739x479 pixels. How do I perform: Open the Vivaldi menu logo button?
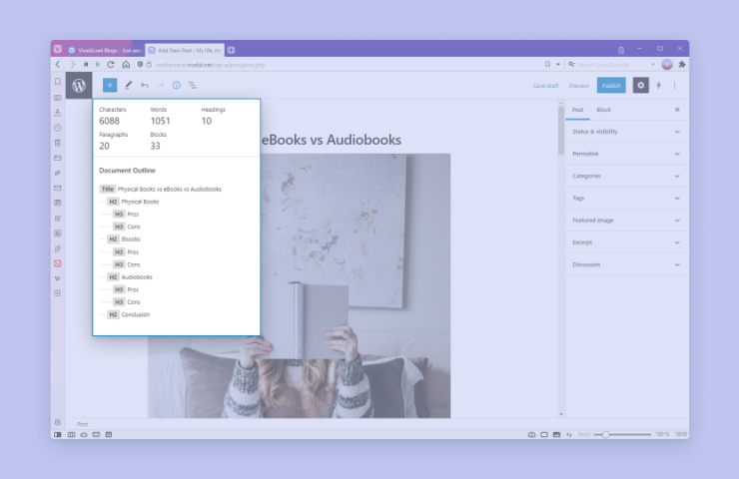click(x=58, y=49)
